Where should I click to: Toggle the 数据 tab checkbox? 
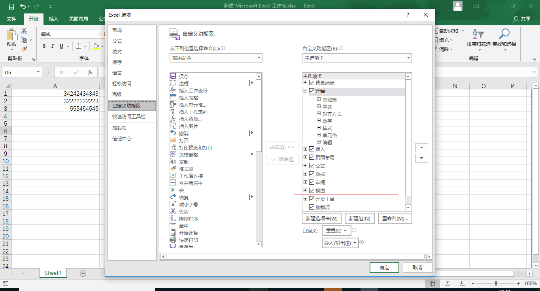(x=312, y=174)
